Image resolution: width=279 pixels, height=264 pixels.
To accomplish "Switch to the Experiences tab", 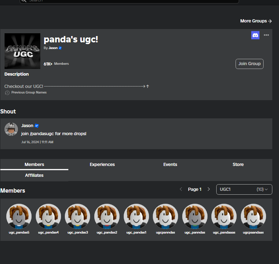I will 102,165.
